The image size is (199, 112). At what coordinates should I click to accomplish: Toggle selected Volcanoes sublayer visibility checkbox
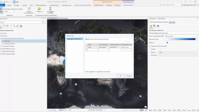coord(3,41)
